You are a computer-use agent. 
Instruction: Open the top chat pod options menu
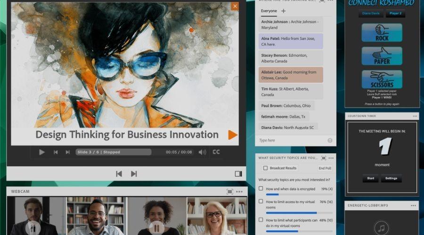pos(330,1)
